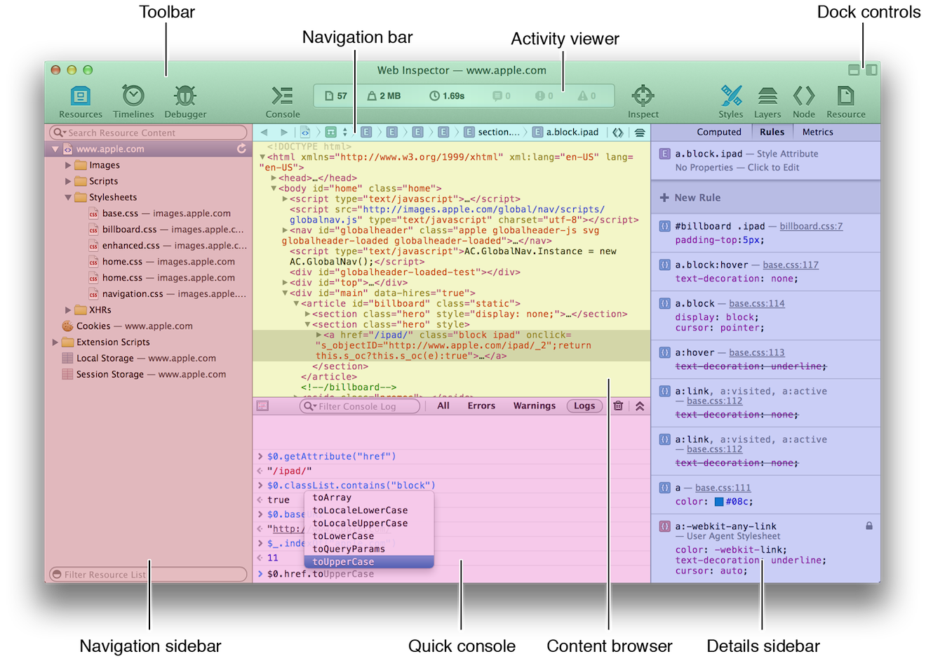The width and height of the screenshot is (926, 661).
Task: Select a.block.ipad in the navigation path
Action: point(565,132)
